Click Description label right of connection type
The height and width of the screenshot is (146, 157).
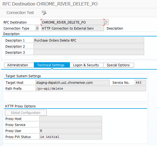click(115, 28)
